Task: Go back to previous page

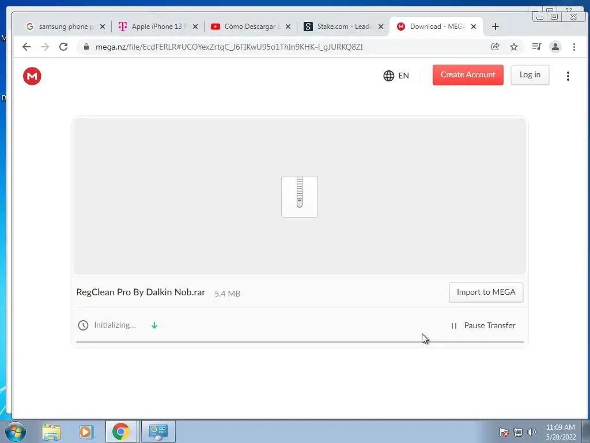Action: [27, 47]
